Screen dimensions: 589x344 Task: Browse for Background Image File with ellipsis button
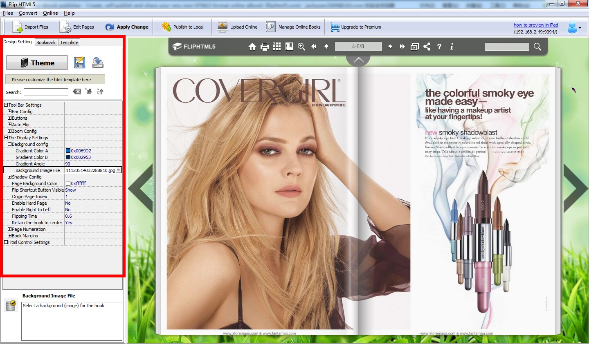[x=119, y=170]
